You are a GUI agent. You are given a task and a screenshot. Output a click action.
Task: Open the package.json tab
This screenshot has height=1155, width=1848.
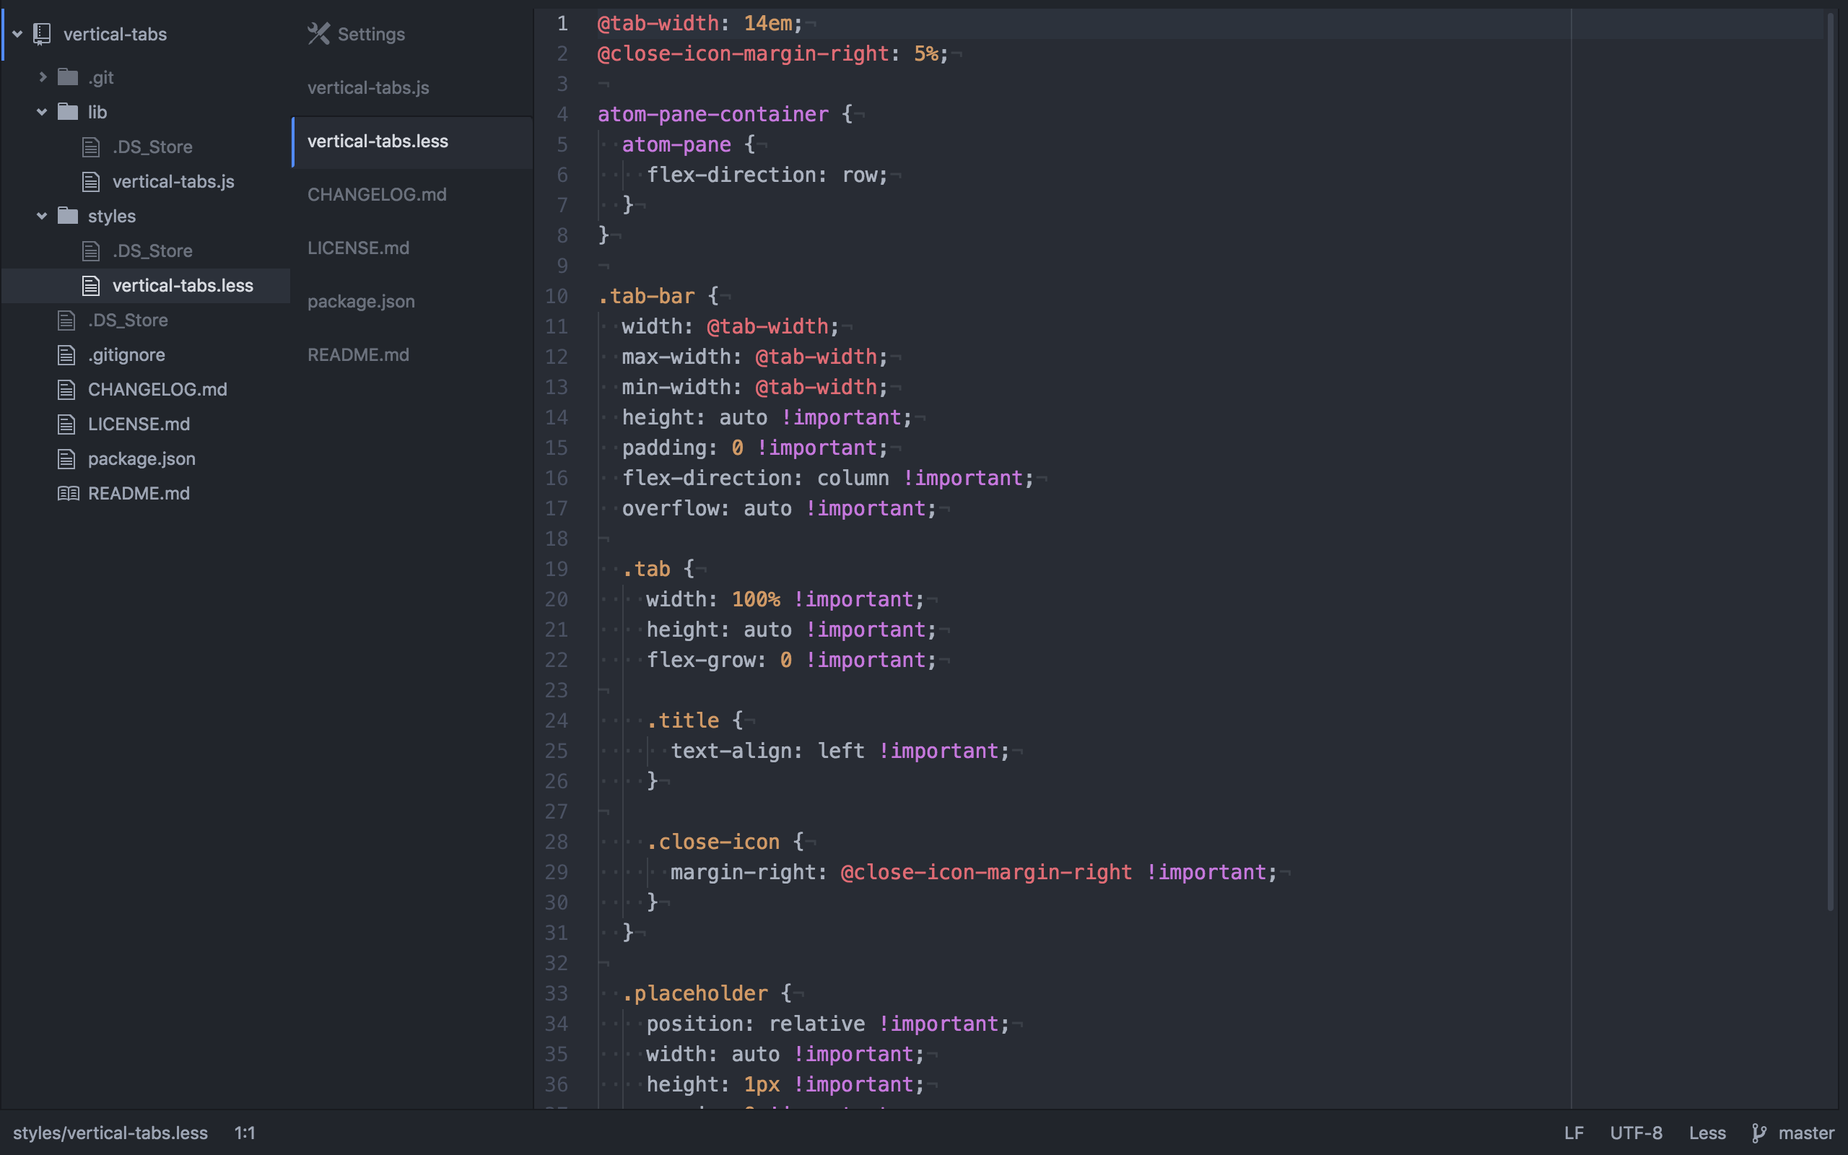pos(361,302)
